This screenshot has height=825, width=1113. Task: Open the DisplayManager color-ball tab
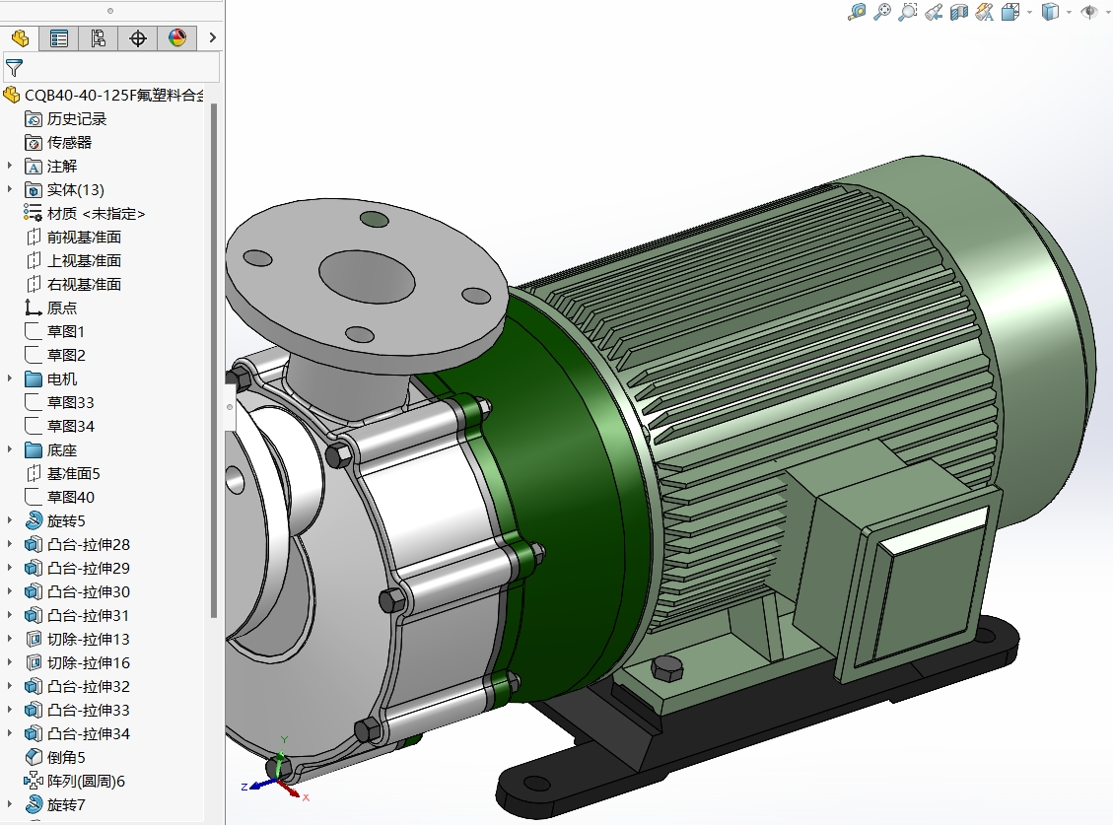(177, 37)
